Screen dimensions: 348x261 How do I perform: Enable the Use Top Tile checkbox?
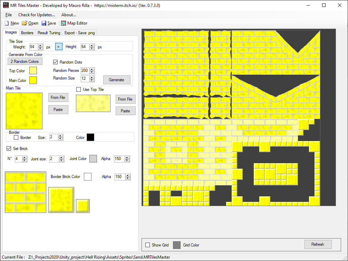[78, 90]
